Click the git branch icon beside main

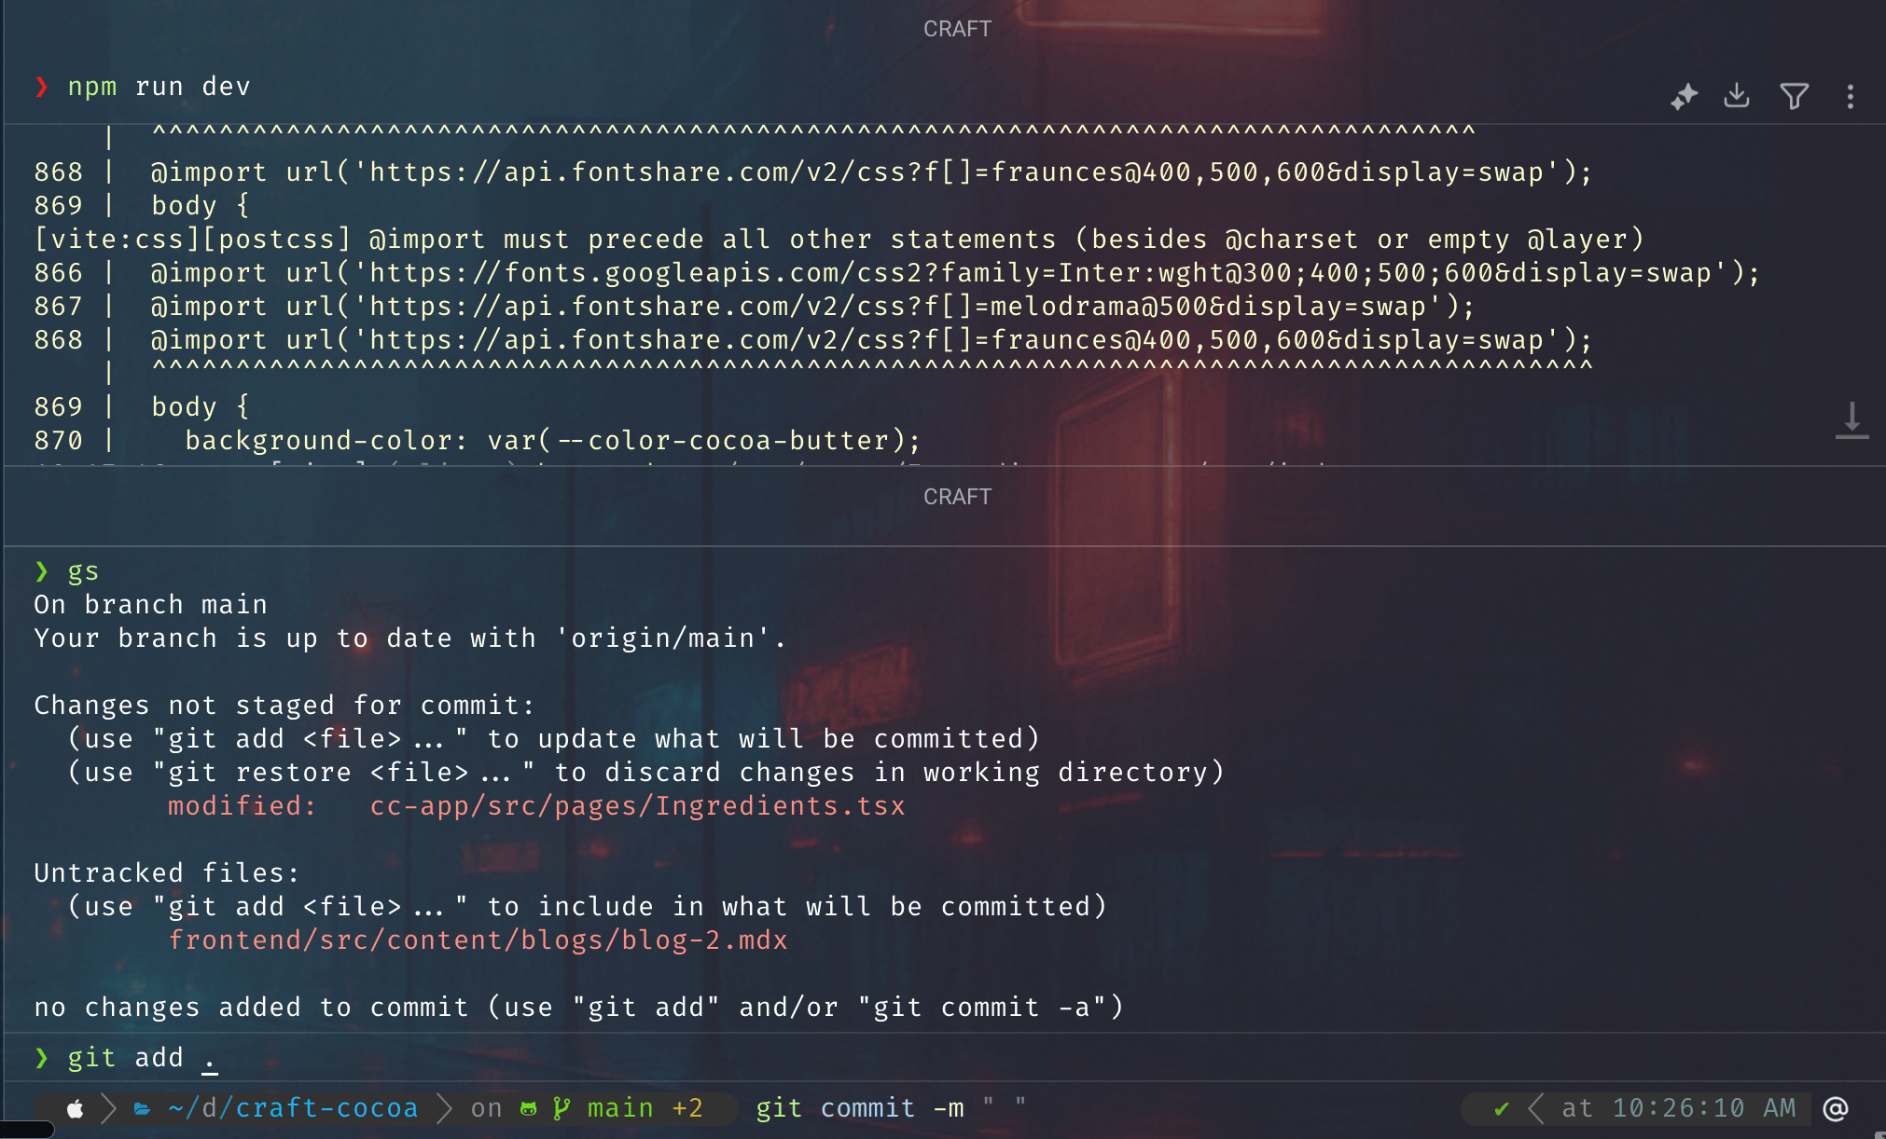click(561, 1108)
